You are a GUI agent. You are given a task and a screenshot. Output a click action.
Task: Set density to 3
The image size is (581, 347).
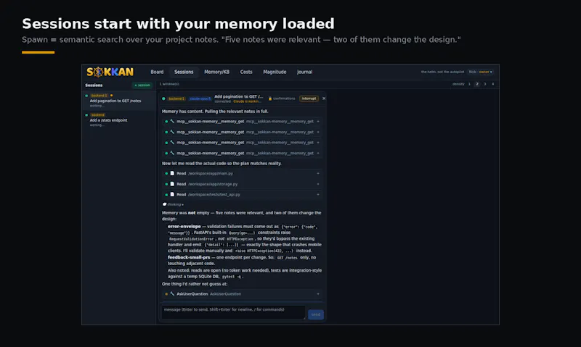(x=484, y=84)
